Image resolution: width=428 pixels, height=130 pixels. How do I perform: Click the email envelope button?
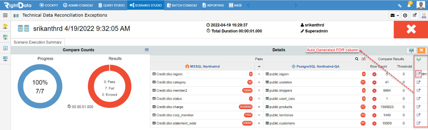coord(393,15)
